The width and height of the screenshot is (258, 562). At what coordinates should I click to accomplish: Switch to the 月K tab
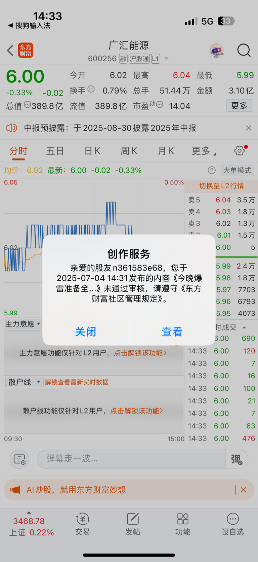click(x=166, y=151)
